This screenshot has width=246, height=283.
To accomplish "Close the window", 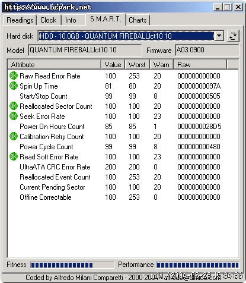I will (x=238, y=7).
